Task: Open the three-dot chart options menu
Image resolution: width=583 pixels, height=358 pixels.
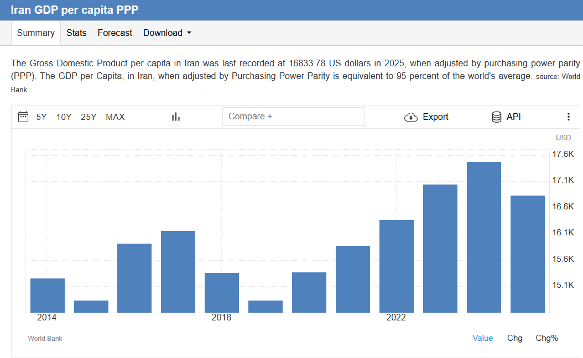Action: point(568,117)
